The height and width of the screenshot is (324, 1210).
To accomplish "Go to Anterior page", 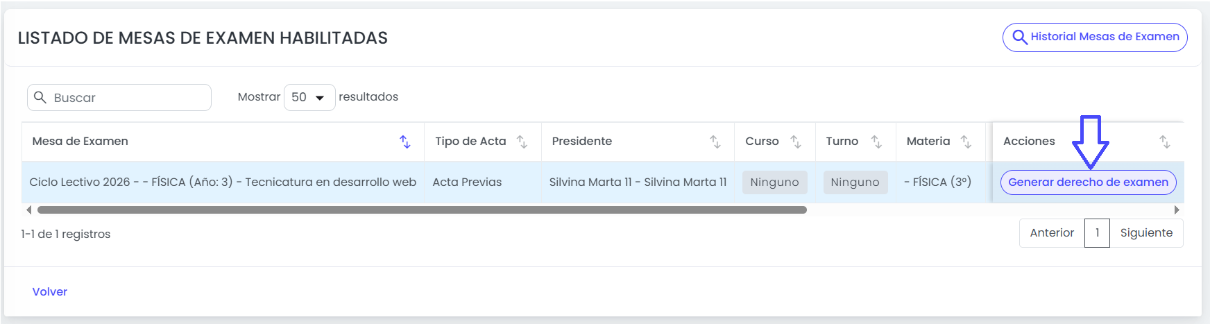I will pos(1052,233).
